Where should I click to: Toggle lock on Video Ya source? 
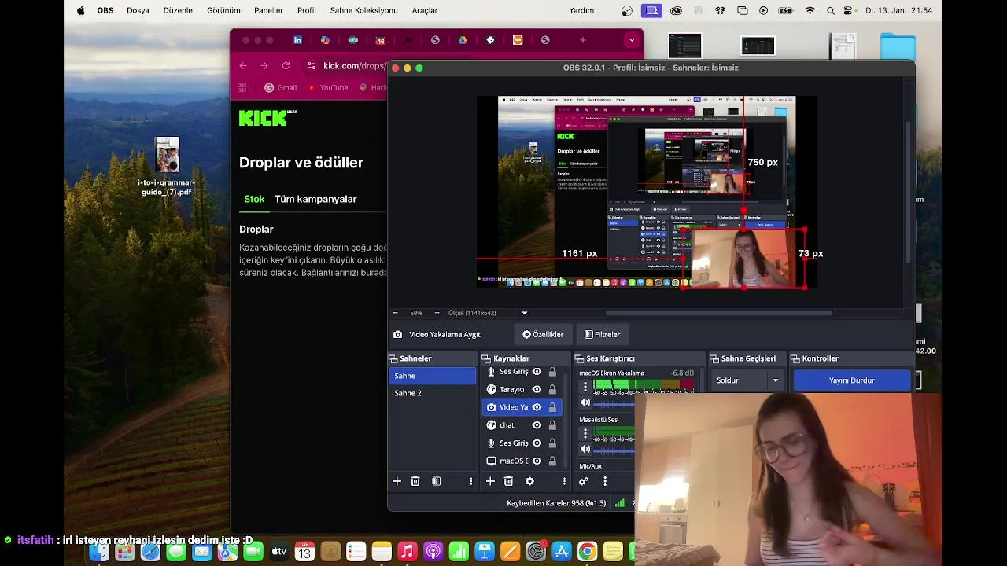pos(552,407)
